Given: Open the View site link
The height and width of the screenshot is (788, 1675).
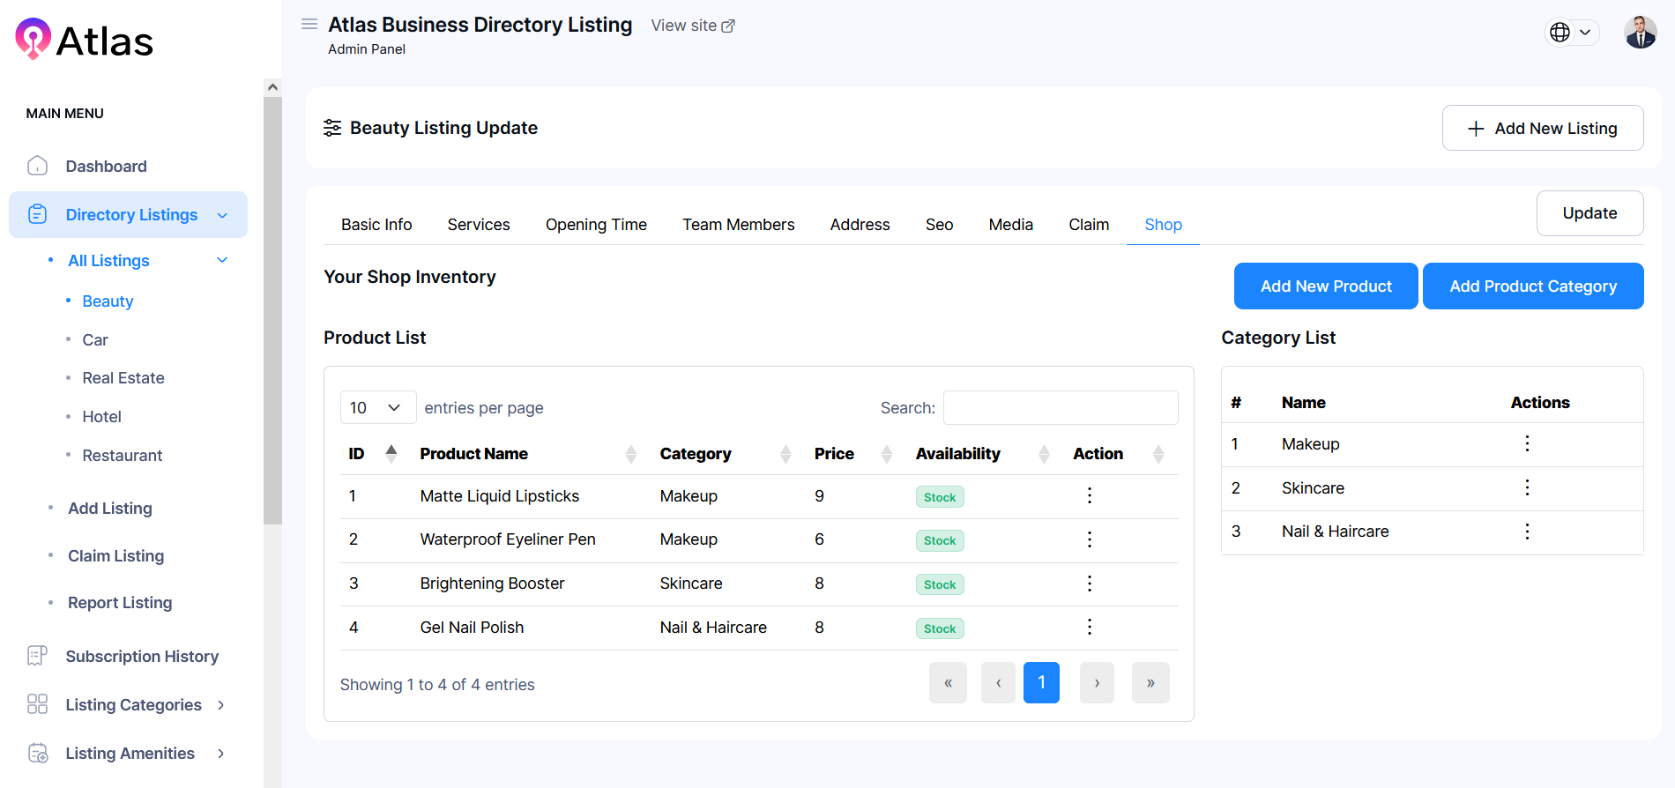Looking at the screenshot, I should click(692, 26).
